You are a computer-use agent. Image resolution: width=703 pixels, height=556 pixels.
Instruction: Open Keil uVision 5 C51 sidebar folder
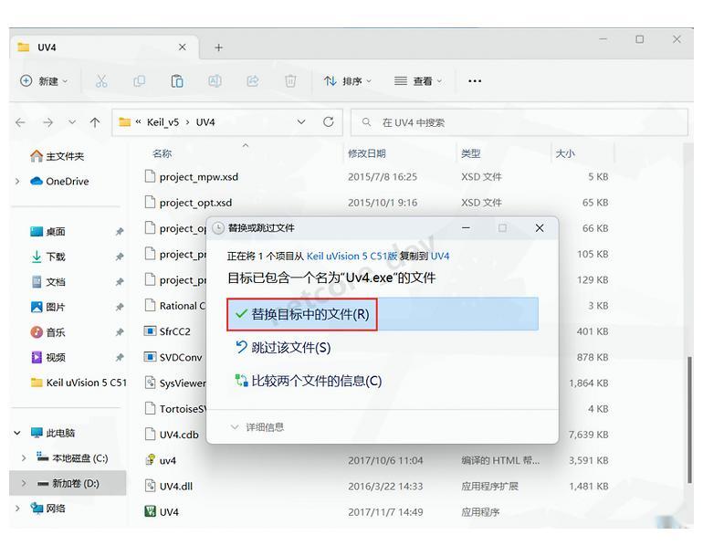pyautogui.click(x=79, y=383)
